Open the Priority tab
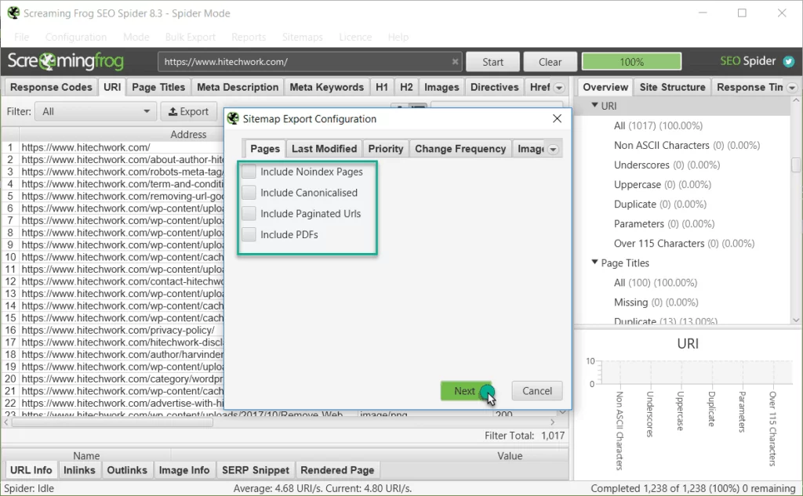803x496 pixels. click(386, 149)
